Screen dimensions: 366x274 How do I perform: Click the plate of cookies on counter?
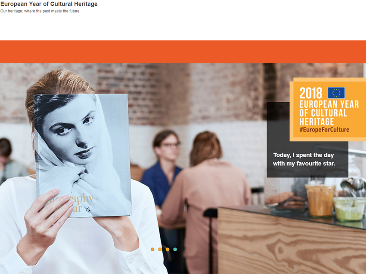pyautogui.click(x=285, y=202)
